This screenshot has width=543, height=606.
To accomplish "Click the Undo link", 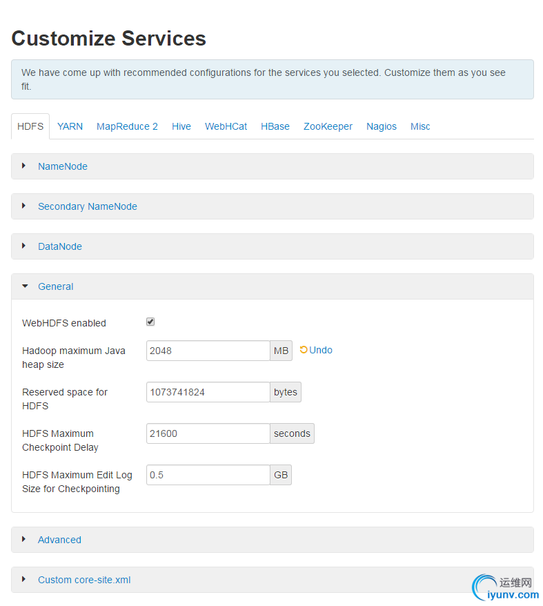I will pos(321,350).
